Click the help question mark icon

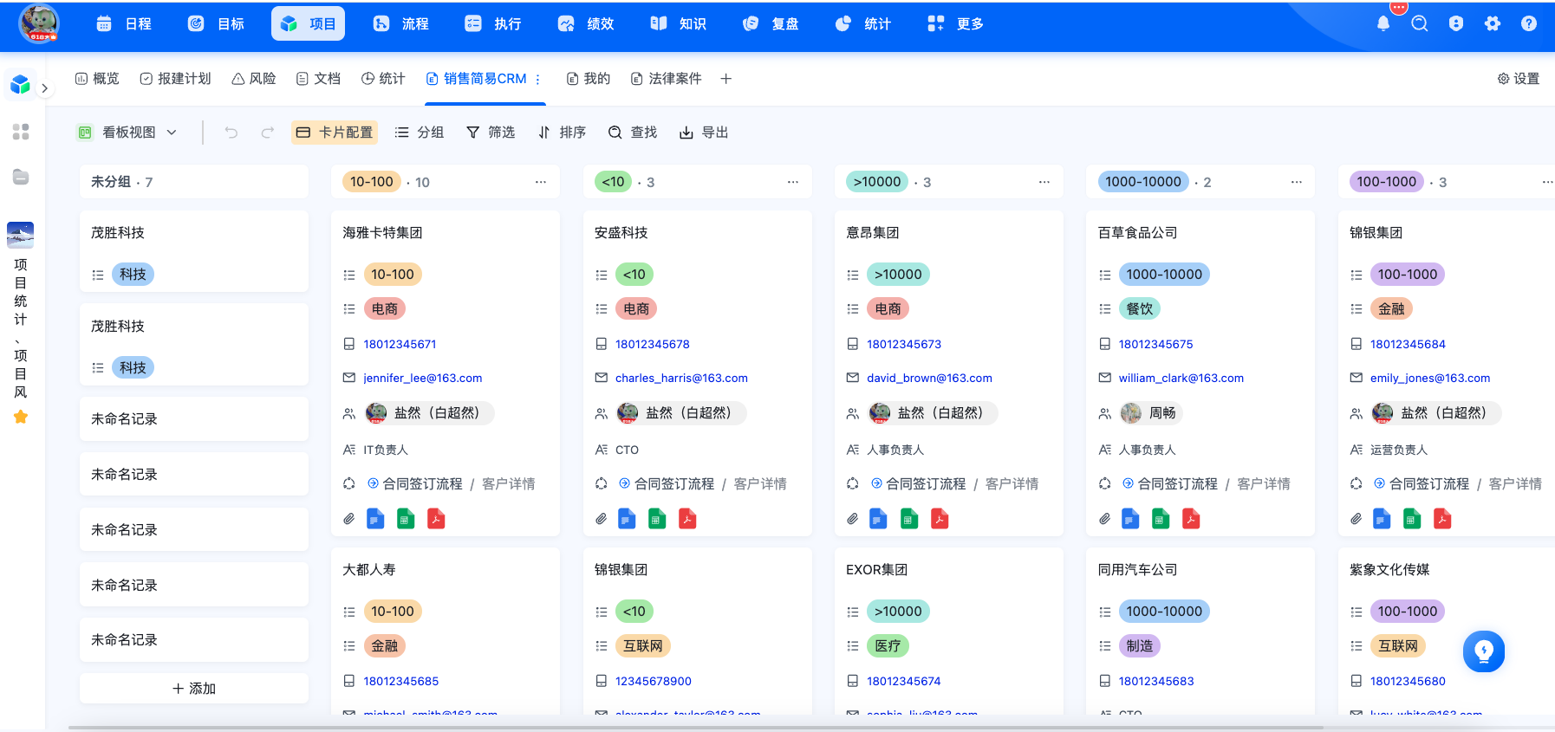tap(1529, 24)
